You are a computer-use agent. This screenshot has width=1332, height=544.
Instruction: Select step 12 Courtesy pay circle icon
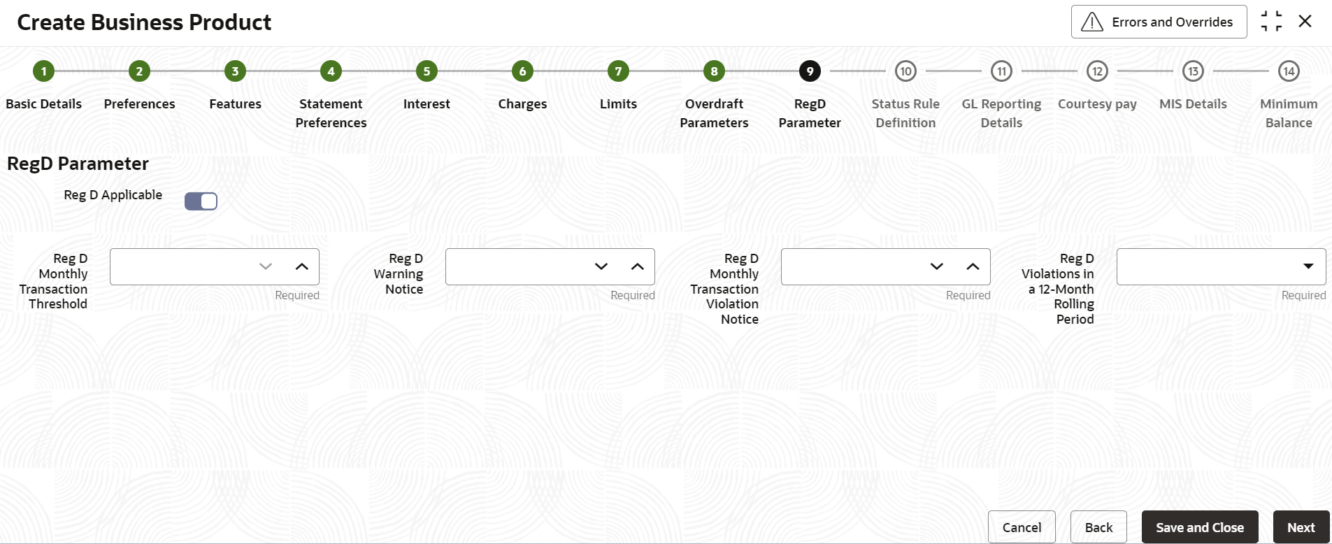coord(1097,71)
